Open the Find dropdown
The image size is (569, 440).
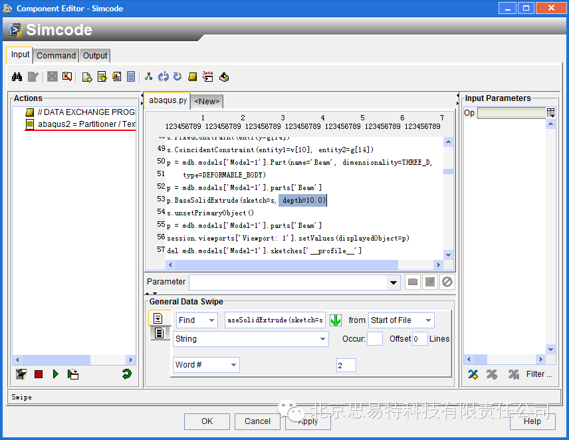(x=197, y=320)
